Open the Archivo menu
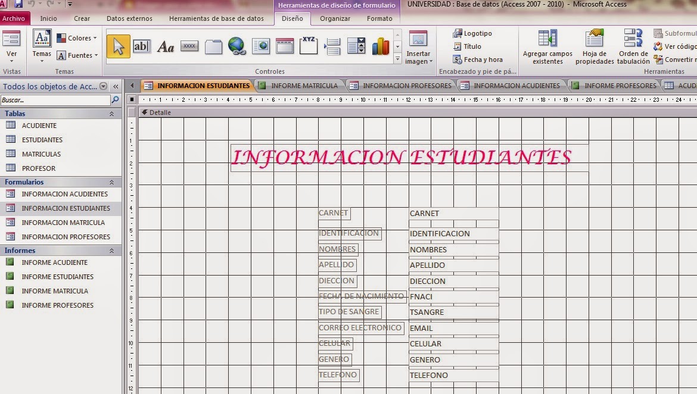Viewport: 697px width, 394px height. [x=15, y=18]
